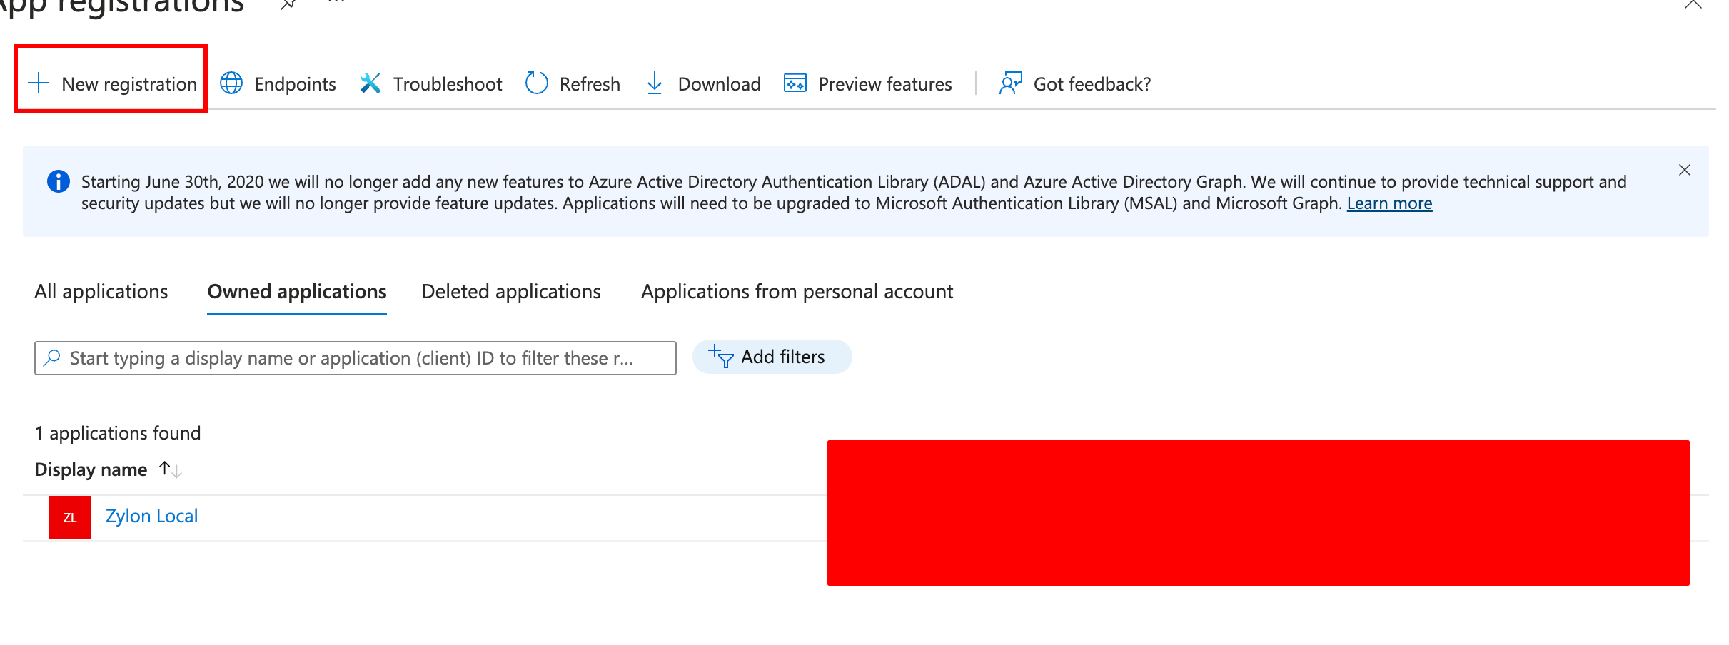Click the pin icon beside page title
The width and height of the screenshot is (1729, 645).
tap(288, 4)
